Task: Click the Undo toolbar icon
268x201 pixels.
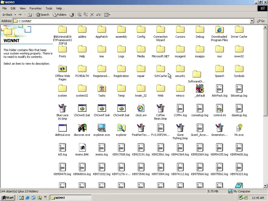Action: point(98,15)
